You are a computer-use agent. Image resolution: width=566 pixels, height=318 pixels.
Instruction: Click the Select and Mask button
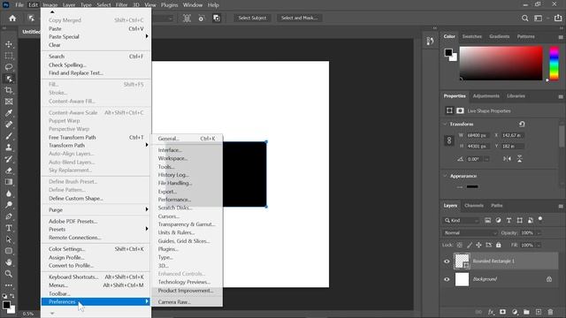click(x=299, y=18)
